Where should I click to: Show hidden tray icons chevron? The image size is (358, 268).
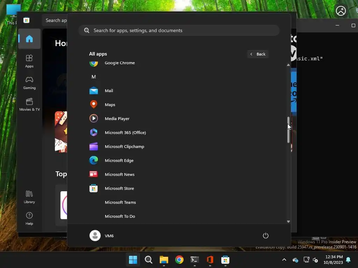284,260
